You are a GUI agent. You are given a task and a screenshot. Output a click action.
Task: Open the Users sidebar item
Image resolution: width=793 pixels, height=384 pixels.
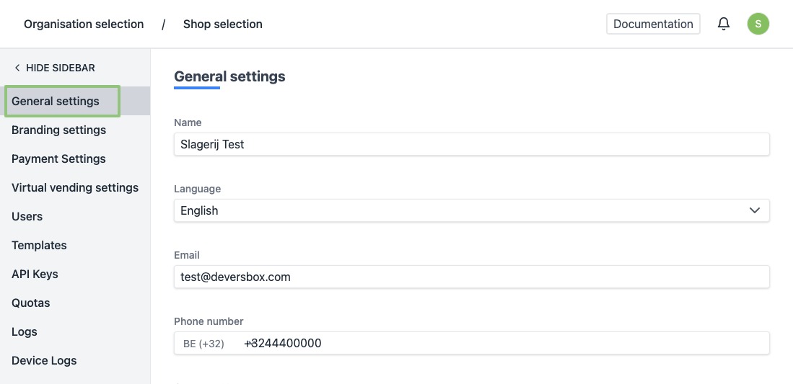click(x=27, y=216)
